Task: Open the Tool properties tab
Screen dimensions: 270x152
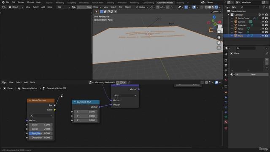Action: coord(226,54)
